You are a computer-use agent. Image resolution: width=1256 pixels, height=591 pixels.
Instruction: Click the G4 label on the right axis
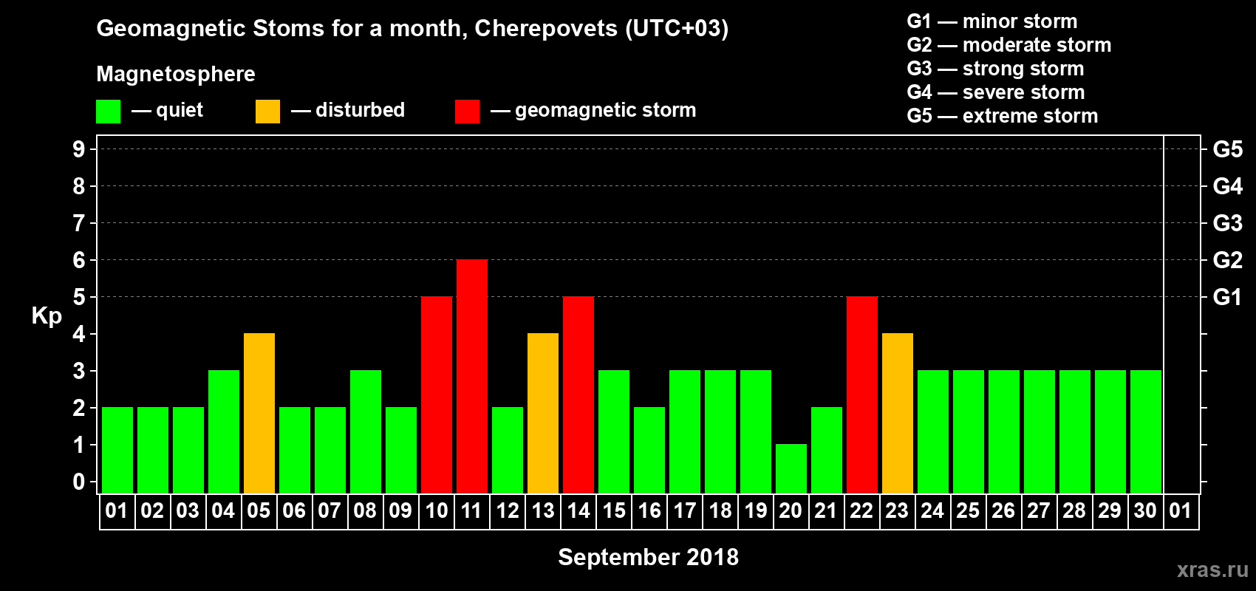pyautogui.click(x=1228, y=186)
